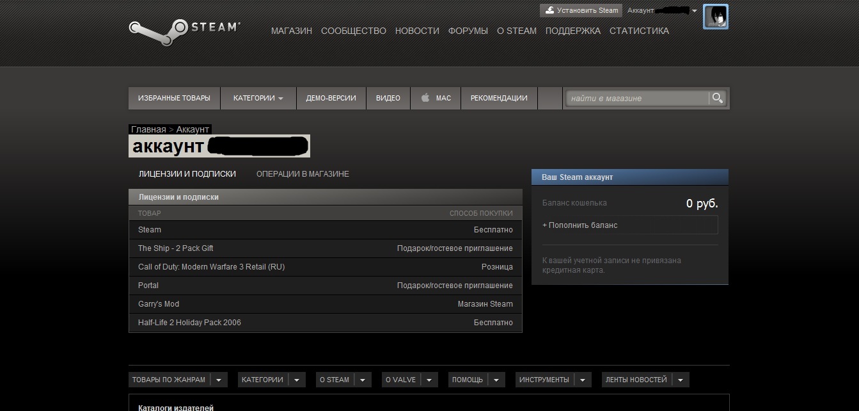Click СПОСОБ ПОКУПКИ column header
Screen dimensions: 859x411
coord(481,213)
